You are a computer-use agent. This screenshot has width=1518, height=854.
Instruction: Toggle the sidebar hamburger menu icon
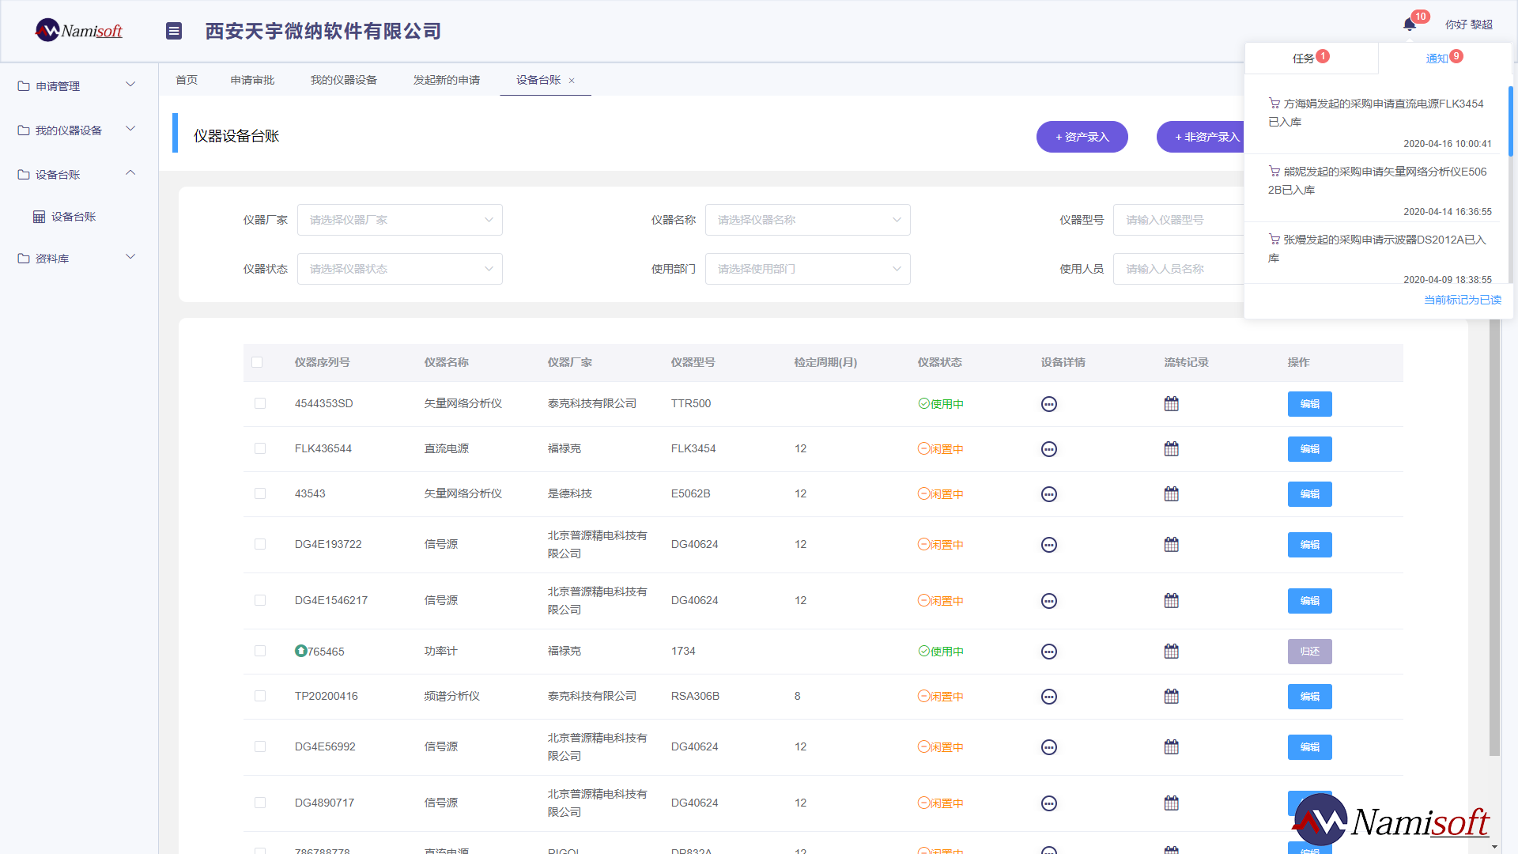(174, 31)
